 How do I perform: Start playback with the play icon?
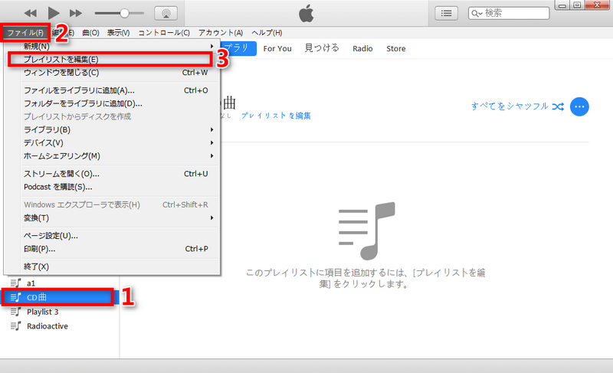[x=53, y=13]
